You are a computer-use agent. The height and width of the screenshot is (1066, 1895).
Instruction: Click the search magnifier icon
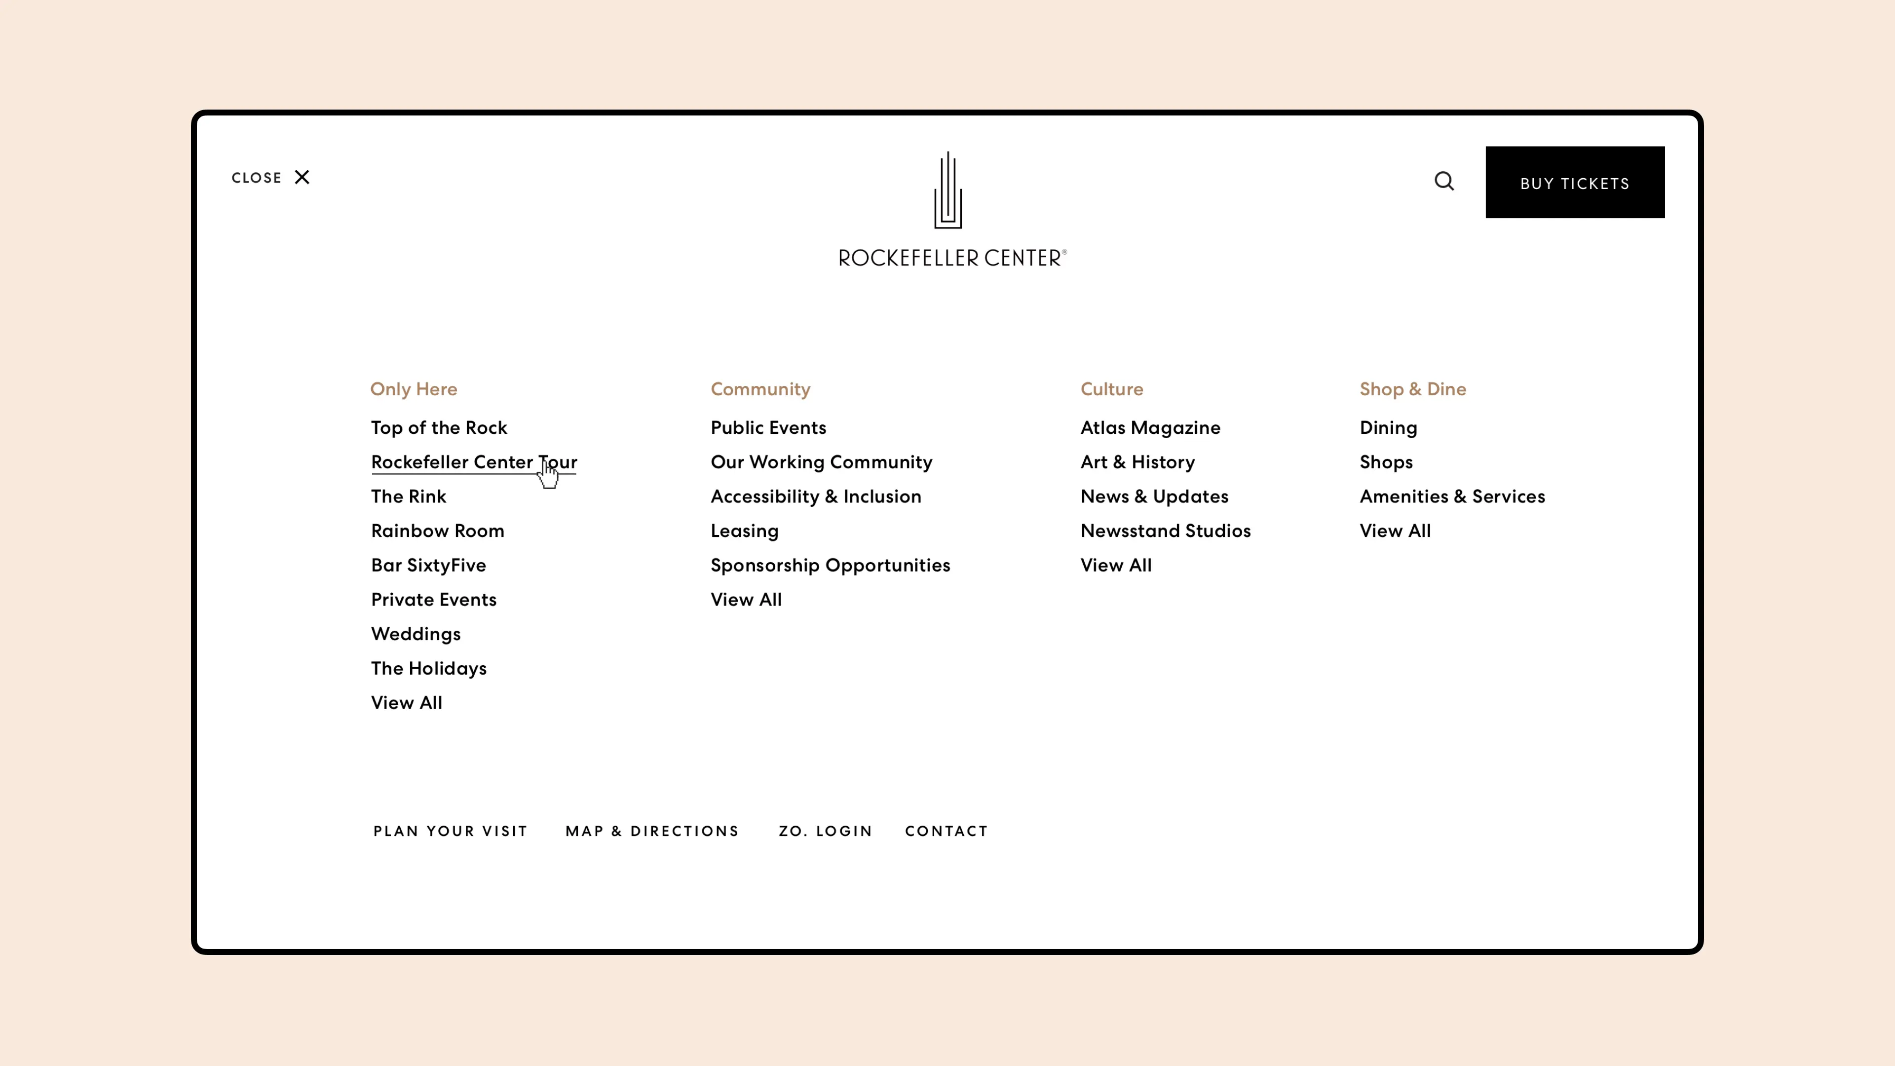[1444, 181]
